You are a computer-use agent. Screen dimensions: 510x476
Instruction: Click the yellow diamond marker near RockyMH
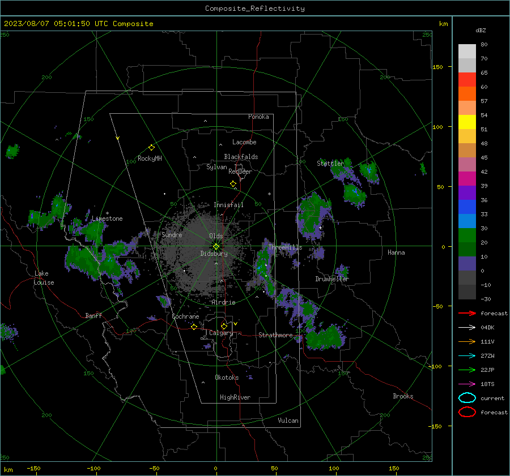coord(151,148)
